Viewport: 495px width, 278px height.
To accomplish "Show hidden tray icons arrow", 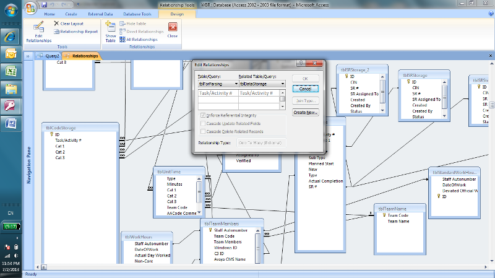I will tap(17, 238).
